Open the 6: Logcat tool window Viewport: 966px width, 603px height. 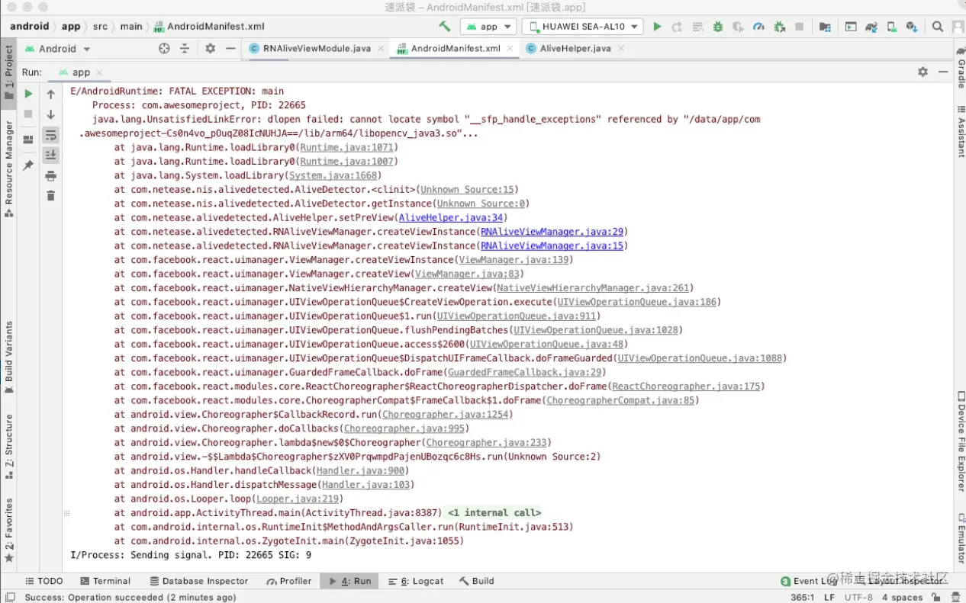pyautogui.click(x=416, y=581)
